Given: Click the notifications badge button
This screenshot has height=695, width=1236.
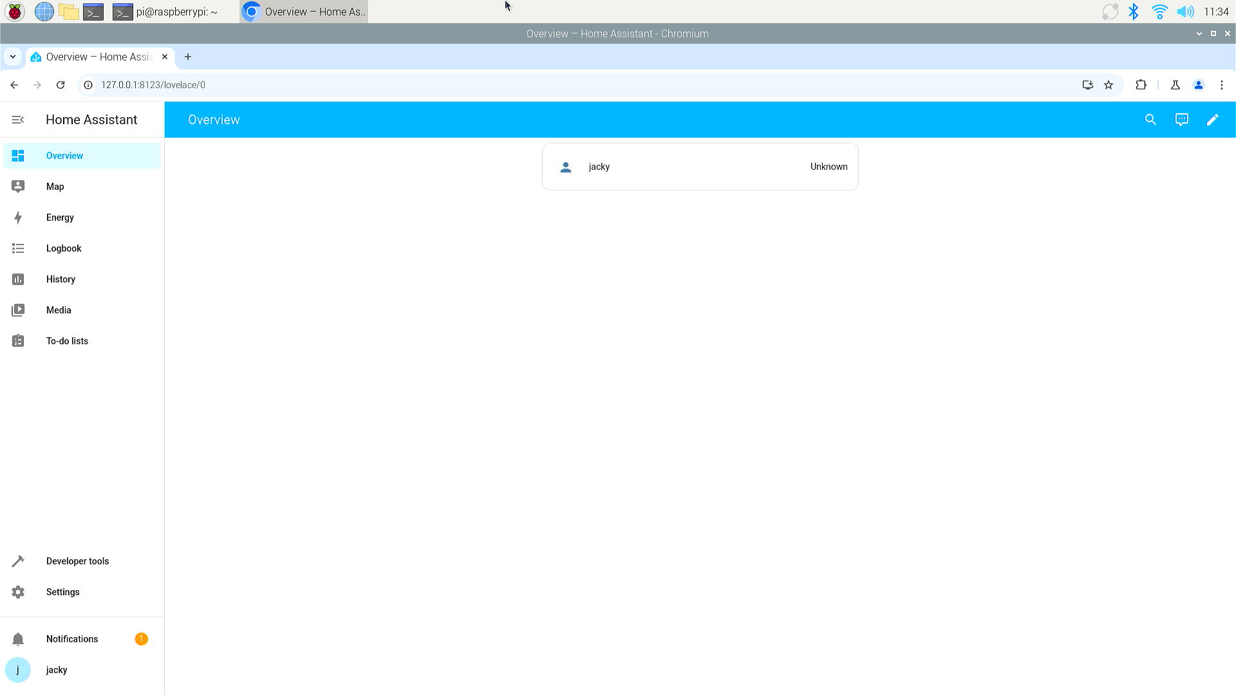Looking at the screenshot, I should point(142,639).
